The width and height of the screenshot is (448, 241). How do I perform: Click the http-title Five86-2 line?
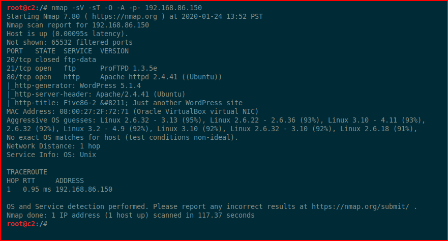pos(125,103)
